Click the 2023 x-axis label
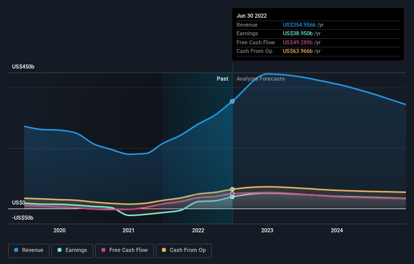 pyautogui.click(x=267, y=230)
